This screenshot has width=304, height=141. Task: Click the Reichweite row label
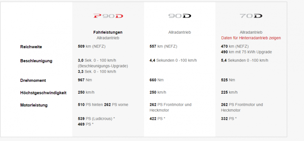(31, 47)
